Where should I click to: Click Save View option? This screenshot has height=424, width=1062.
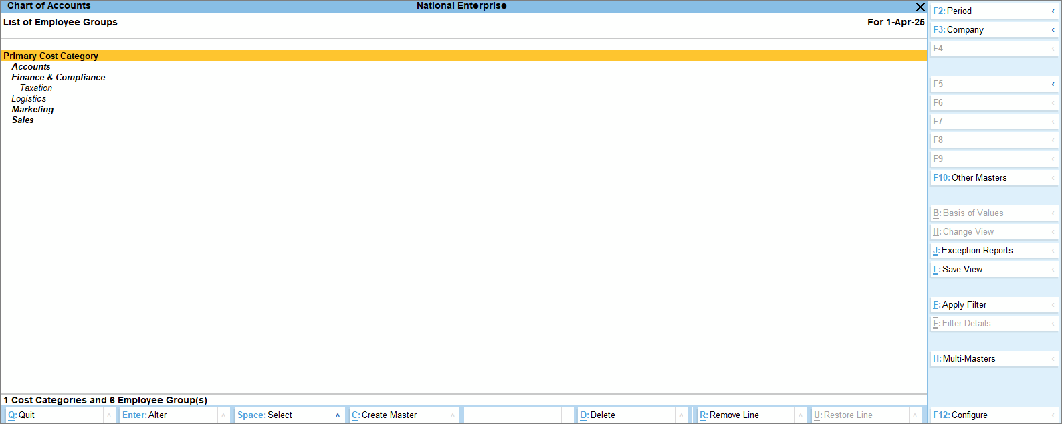coord(987,270)
